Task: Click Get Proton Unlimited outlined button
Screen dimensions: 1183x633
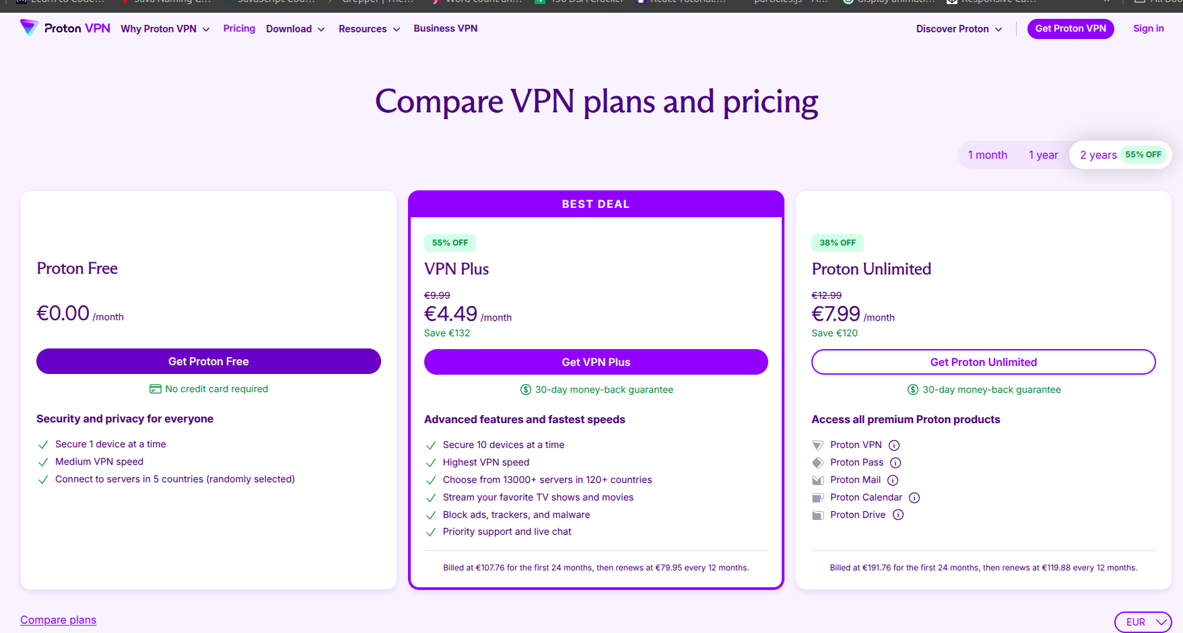Action: tap(983, 362)
